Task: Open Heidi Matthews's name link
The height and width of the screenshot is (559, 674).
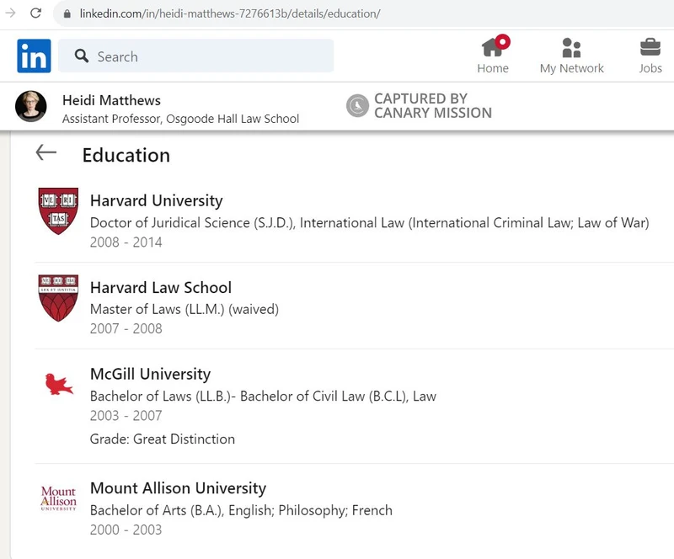Action: [110, 99]
